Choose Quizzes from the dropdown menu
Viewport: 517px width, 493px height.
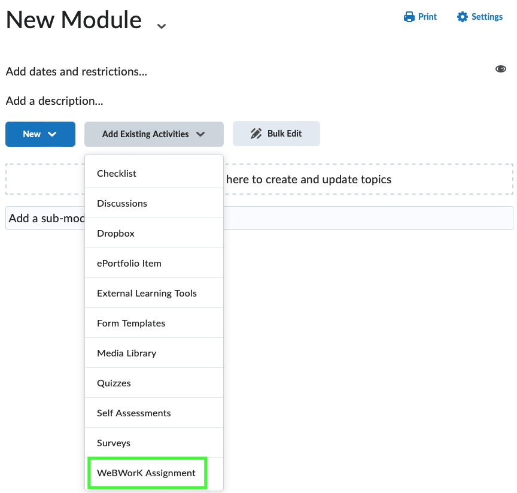(x=154, y=383)
